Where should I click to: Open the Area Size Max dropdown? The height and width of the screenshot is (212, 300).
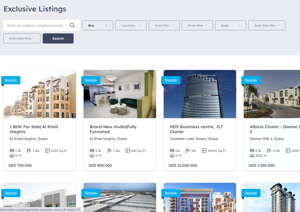pyautogui.click(x=22, y=38)
